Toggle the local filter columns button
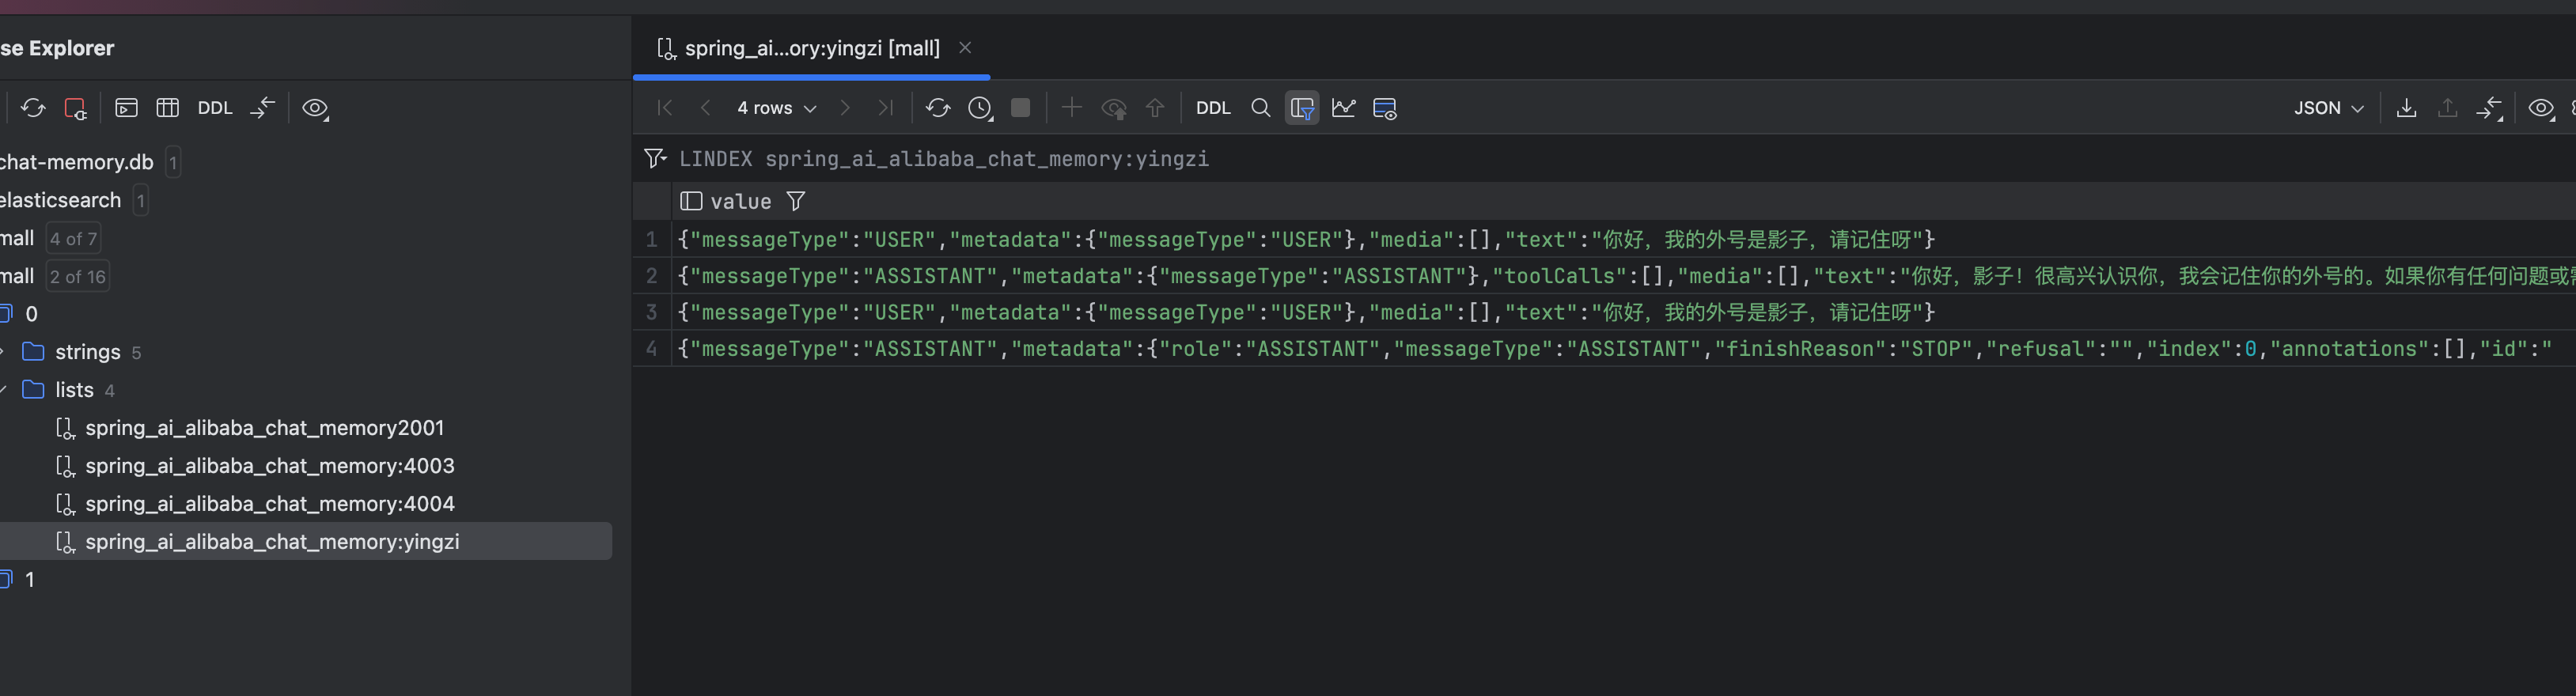The height and width of the screenshot is (696, 2576). pyautogui.click(x=1302, y=108)
